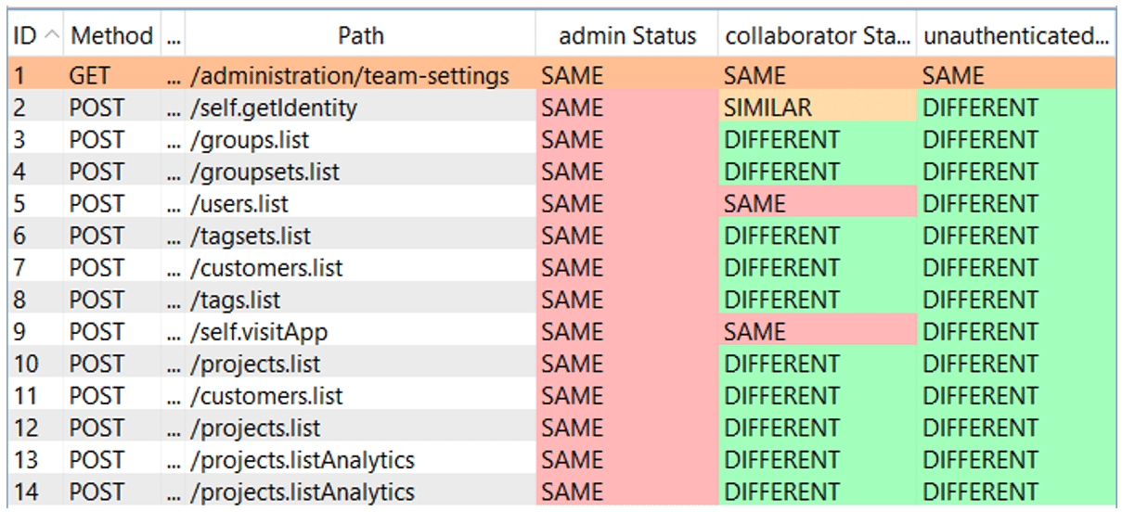Click the /tags.list path cell
The height and width of the screenshot is (512, 1122).
point(235,300)
